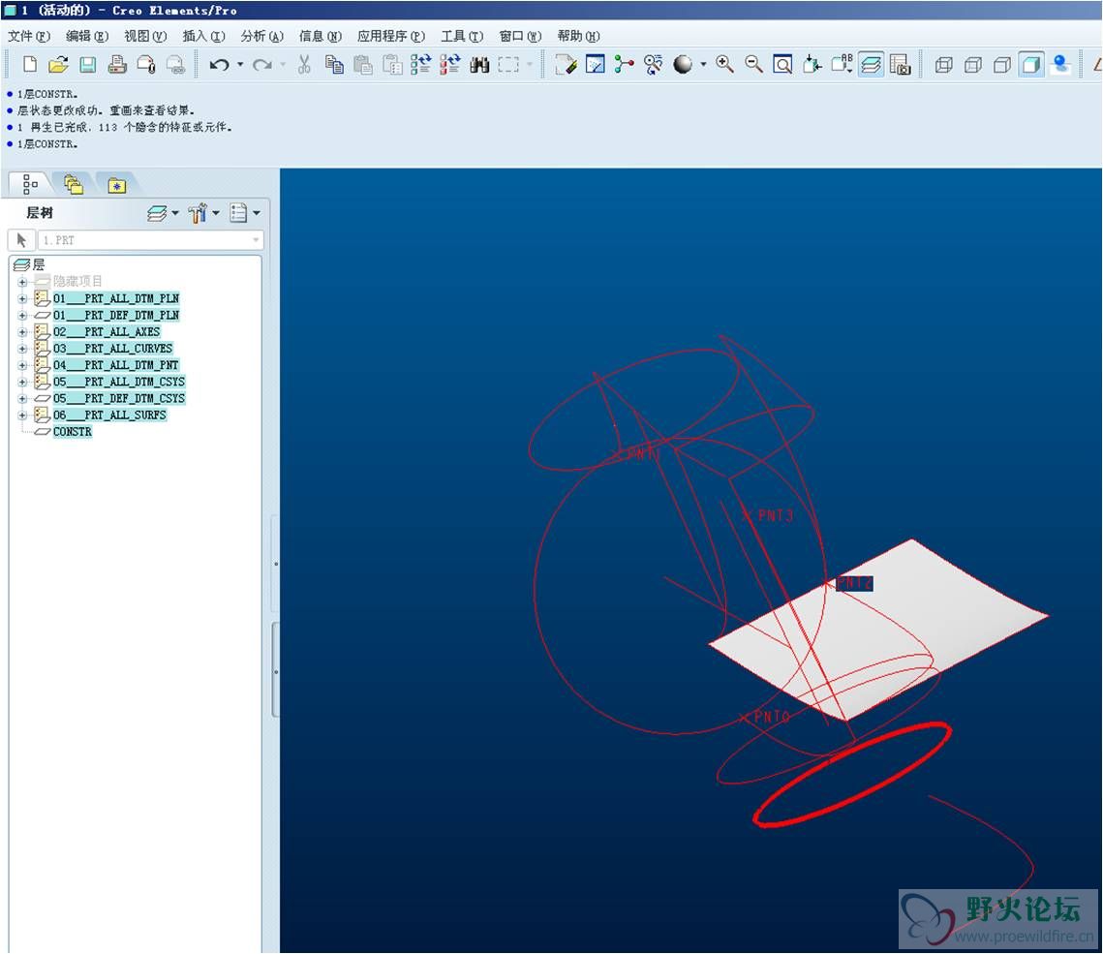
Task: Switch display to wireframe
Action: click(x=944, y=65)
